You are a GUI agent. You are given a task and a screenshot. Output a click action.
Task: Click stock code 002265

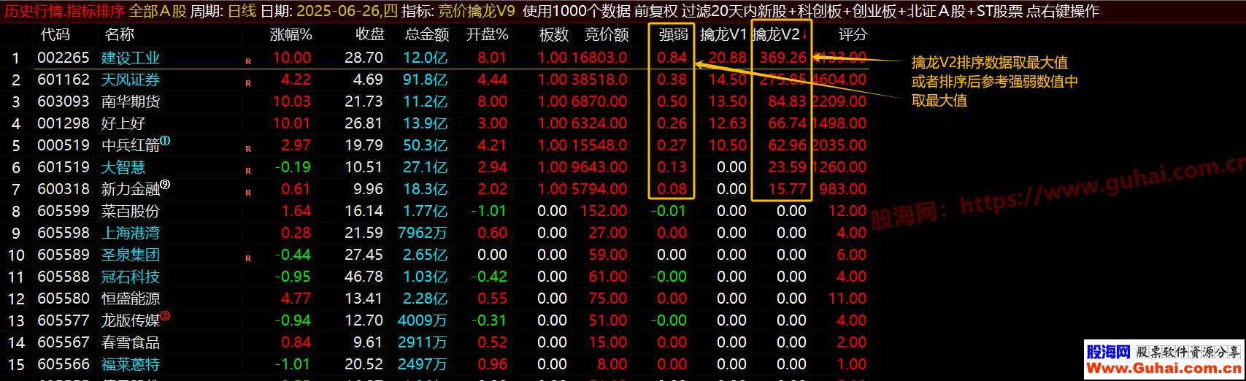[64, 58]
